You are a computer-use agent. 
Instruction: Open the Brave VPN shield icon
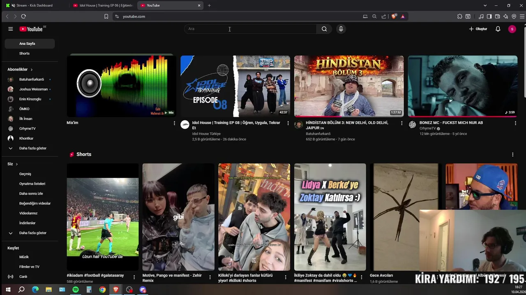[514, 16]
